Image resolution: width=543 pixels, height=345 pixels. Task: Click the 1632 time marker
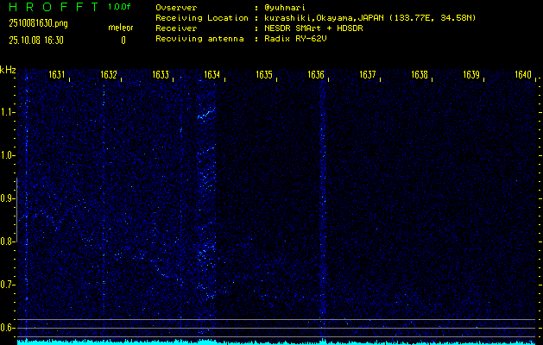click(x=109, y=75)
